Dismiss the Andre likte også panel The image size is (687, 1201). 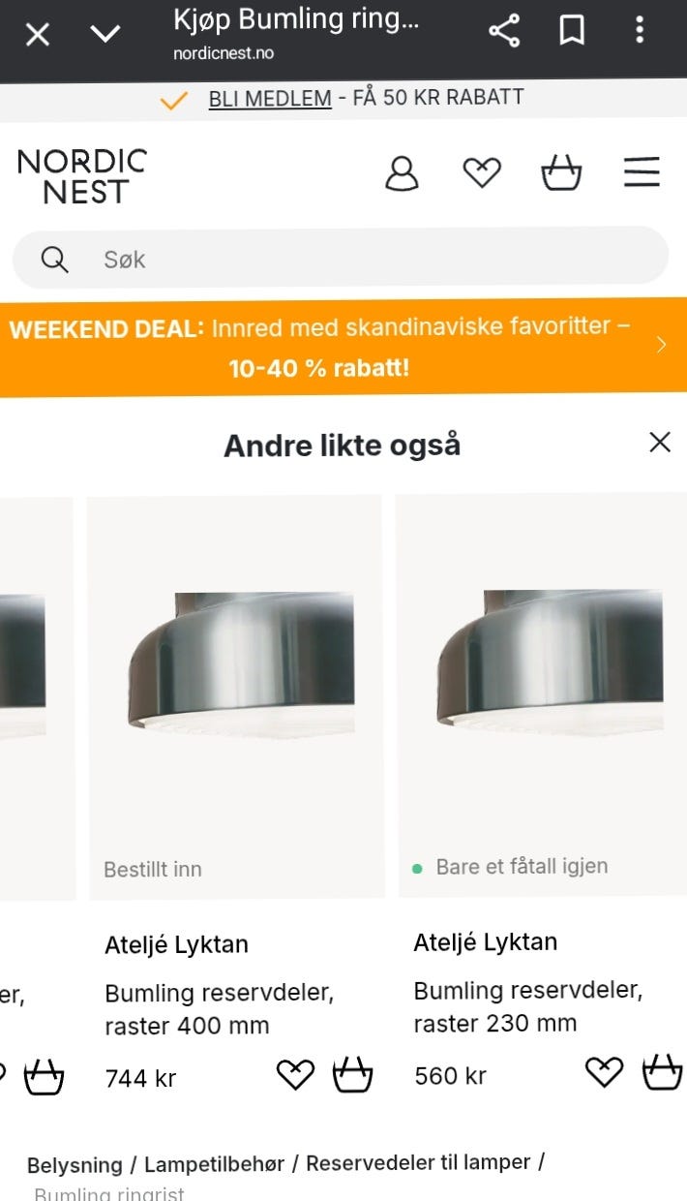click(x=660, y=443)
